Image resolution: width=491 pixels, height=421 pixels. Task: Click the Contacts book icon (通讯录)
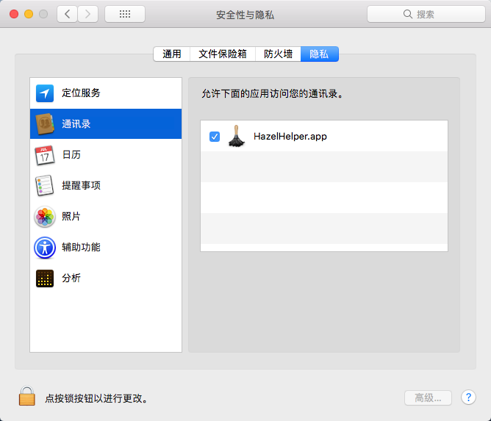(x=45, y=124)
